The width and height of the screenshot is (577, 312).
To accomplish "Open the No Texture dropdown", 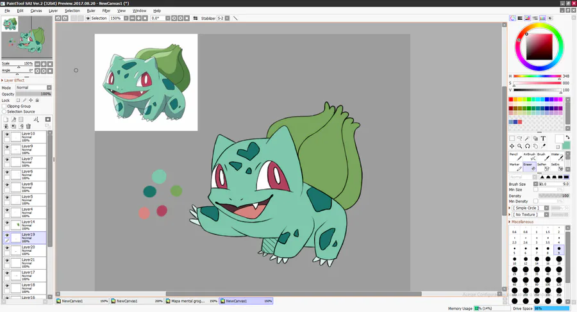I will pyautogui.click(x=531, y=215).
